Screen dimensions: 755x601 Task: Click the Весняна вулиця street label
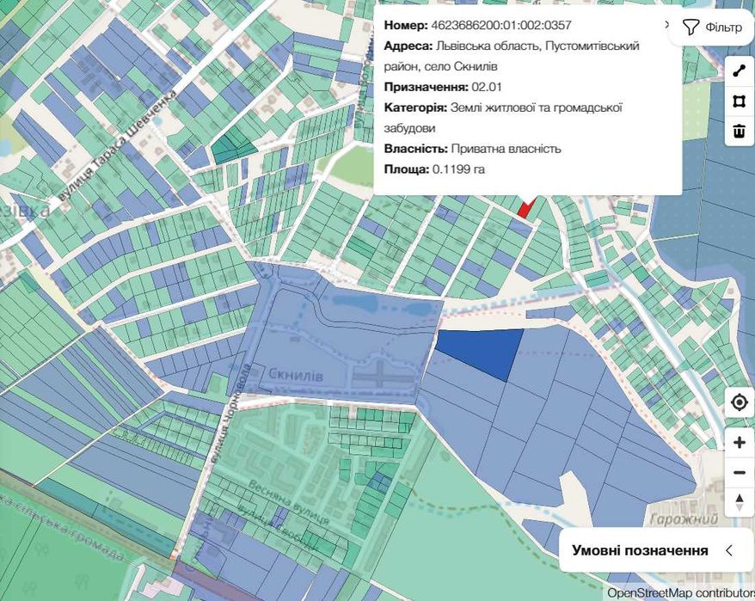coord(288,502)
